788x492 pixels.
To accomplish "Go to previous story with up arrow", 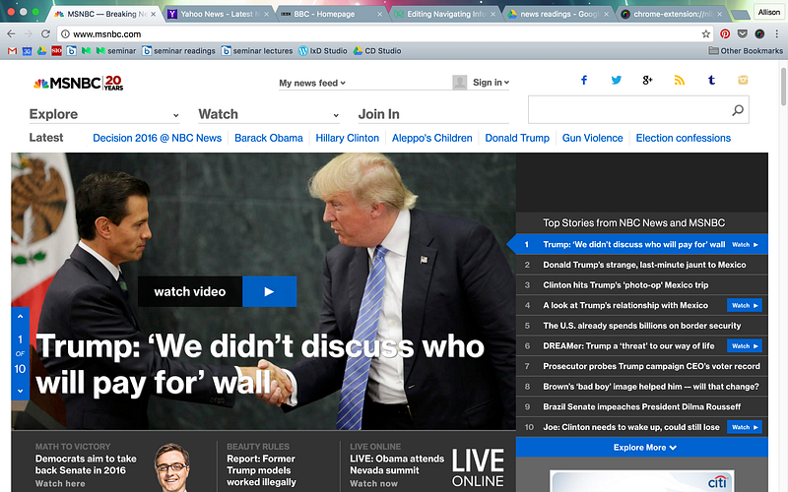I will 20,317.
